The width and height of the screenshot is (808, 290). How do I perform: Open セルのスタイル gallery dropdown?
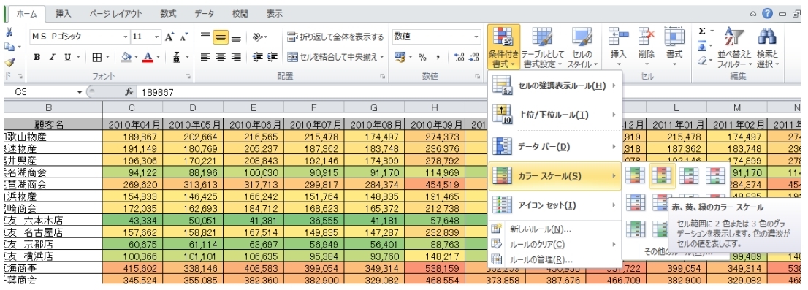583,47
